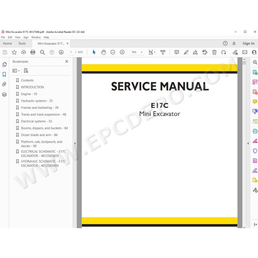Print the document with printer icon
Screen dimensions: 258x258
[33, 52]
